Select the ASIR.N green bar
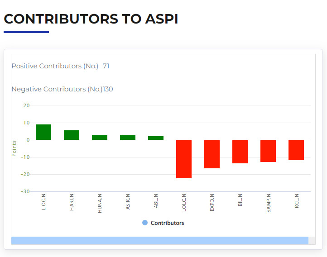This screenshot has width=327, height=257. click(128, 138)
